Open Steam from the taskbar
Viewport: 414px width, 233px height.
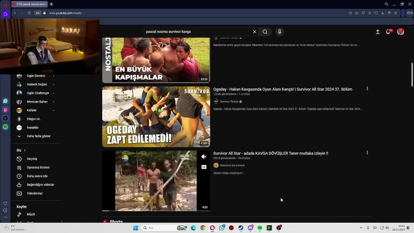pos(241,228)
